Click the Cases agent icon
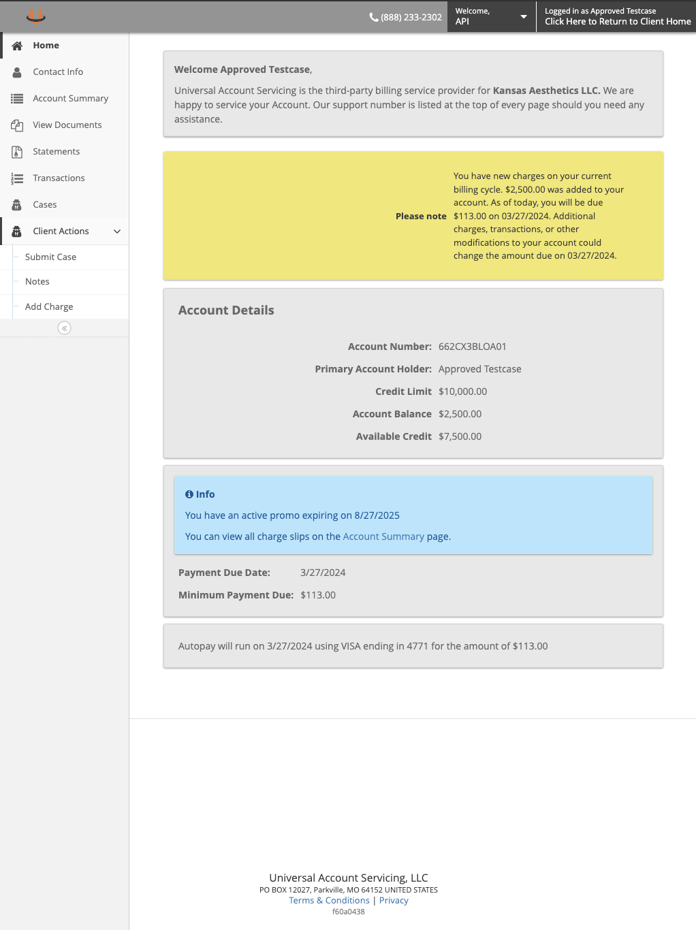This screenshot has width=696, height=930. click(17, 205)
